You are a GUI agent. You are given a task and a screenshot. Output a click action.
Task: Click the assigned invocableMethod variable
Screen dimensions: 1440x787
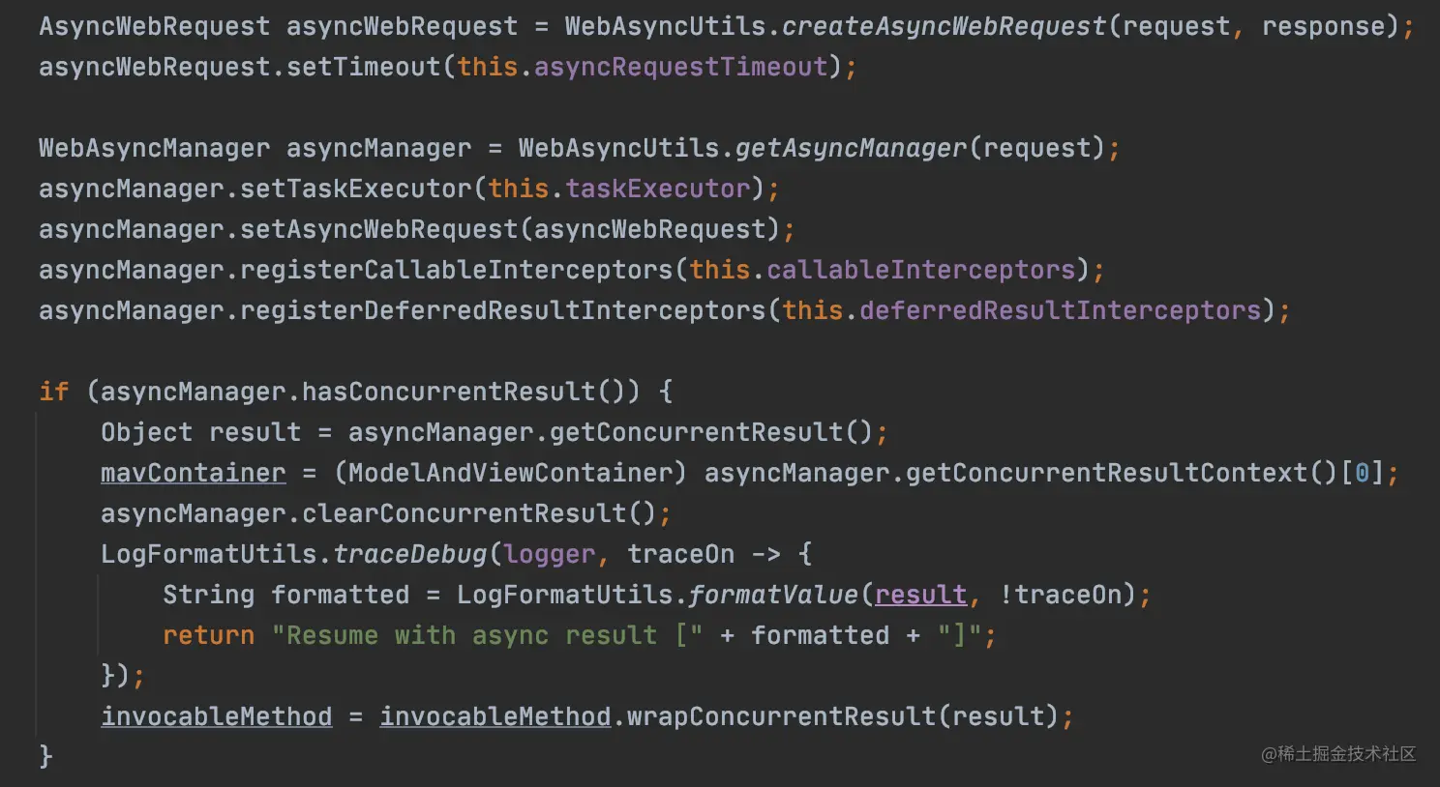217,716
